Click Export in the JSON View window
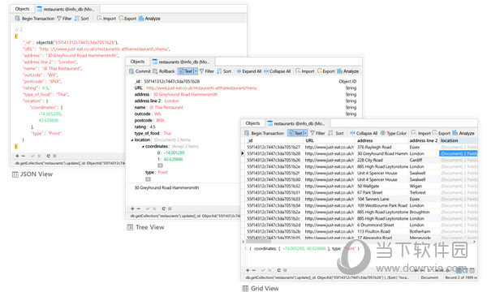 [x=127, y=19]
